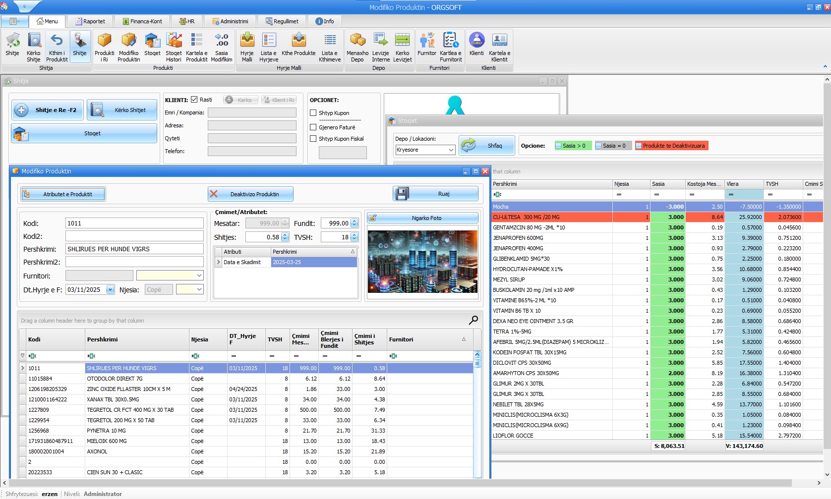Click the Deaktivizo Produktin button

coord(250,194)
